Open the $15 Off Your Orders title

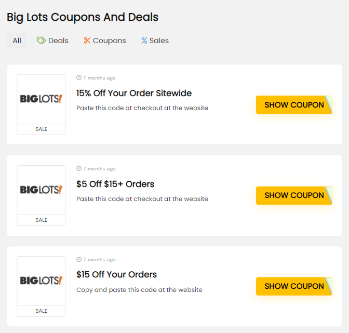(116, 274)
